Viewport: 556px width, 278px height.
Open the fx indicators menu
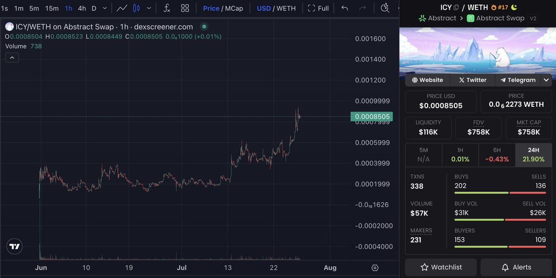point(167,8)
